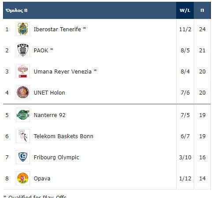
Task: Open Iberostar Tenerife team name
Action: coord(57,29)
